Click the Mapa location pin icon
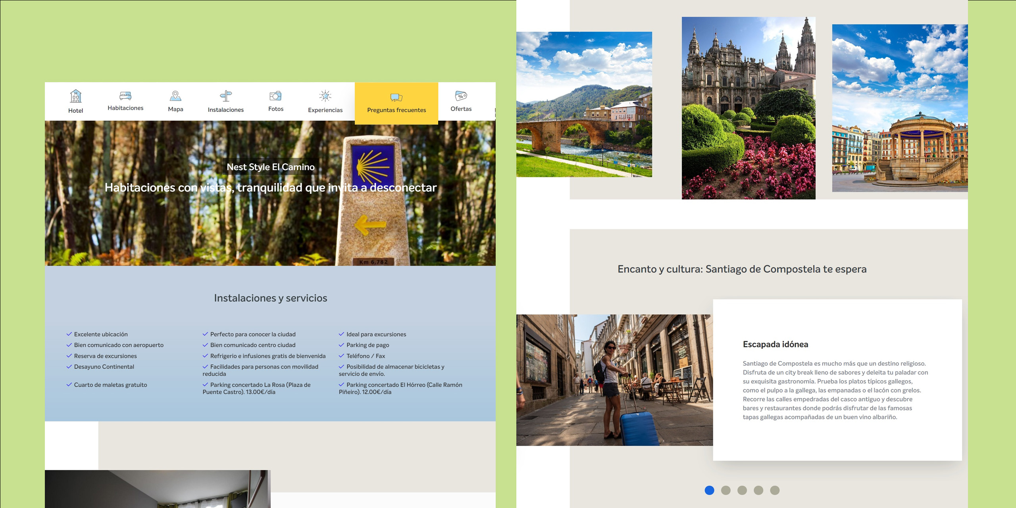Viewport: 1016px width, 508px height. pyautogui.click(x=175, y=96)
